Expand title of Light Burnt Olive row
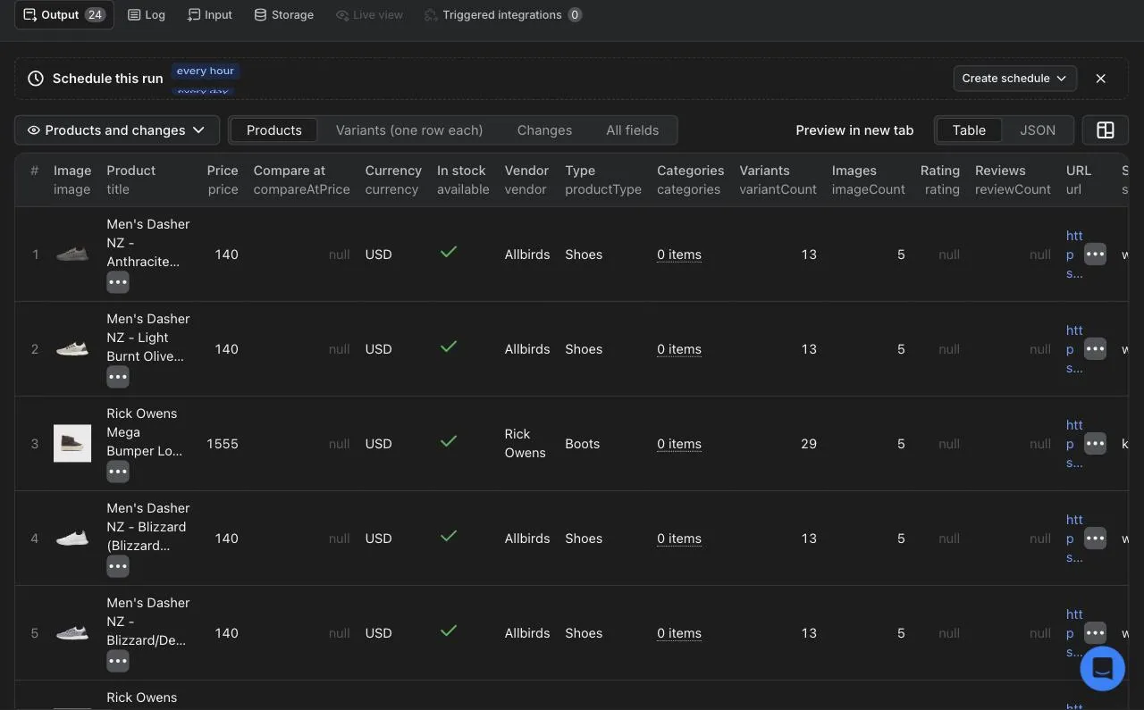The image size is (1144, 710). [118, 377]
